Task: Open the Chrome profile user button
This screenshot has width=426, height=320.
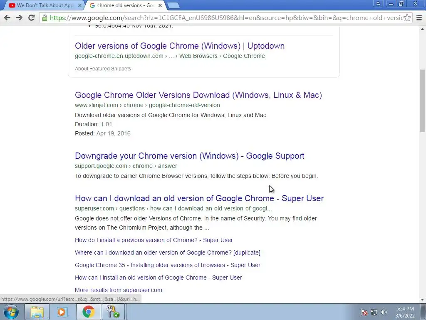Action: (378, 3)
